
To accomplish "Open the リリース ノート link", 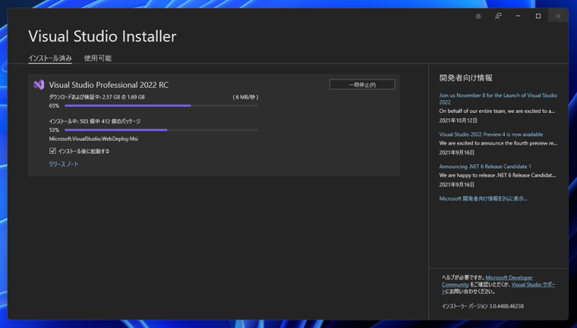I will [64, 164].
